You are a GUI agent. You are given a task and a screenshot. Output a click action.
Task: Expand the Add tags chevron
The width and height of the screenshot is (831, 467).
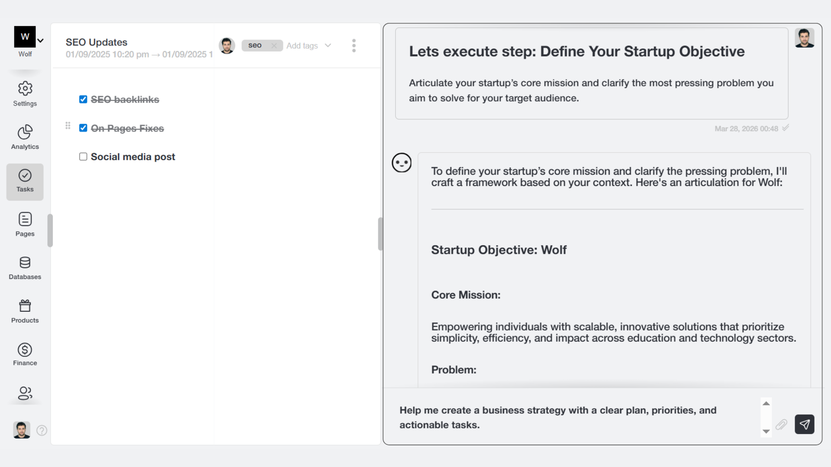click(x=328, y=45)
